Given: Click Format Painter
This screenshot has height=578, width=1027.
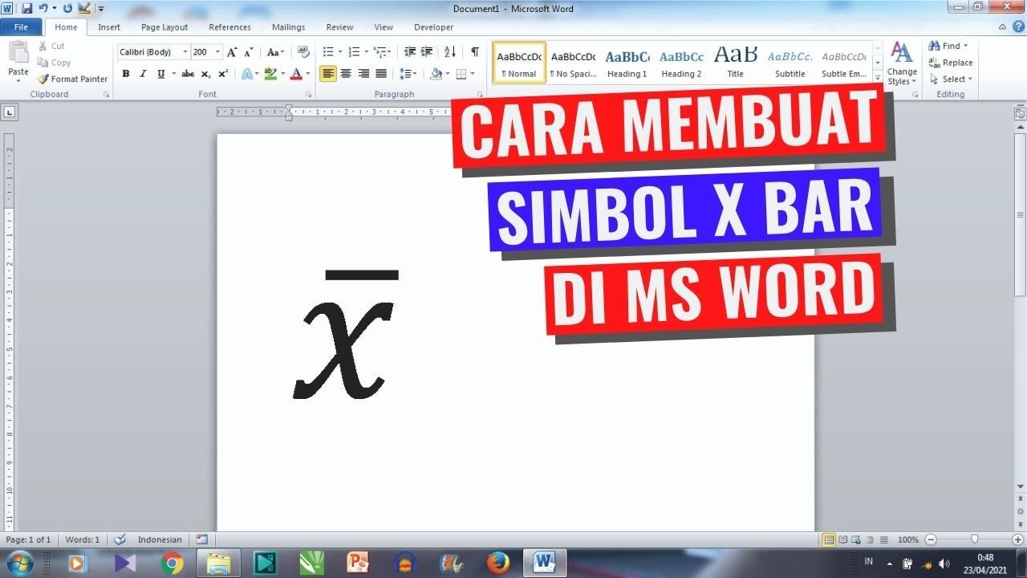Looking at the screenshot, I should pyautogui.click(x=72, y=79).
